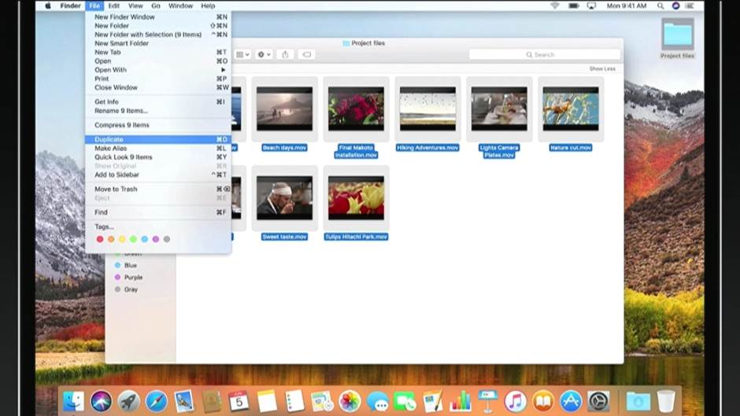
Task: Open the Edit menu in menu bar
Action: 114,6
